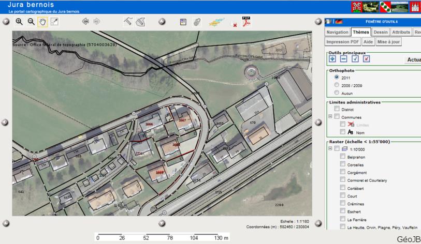Pan map south with bottom center arrow
The width and height of the screenshot is (421, 244).
(162, 223)
